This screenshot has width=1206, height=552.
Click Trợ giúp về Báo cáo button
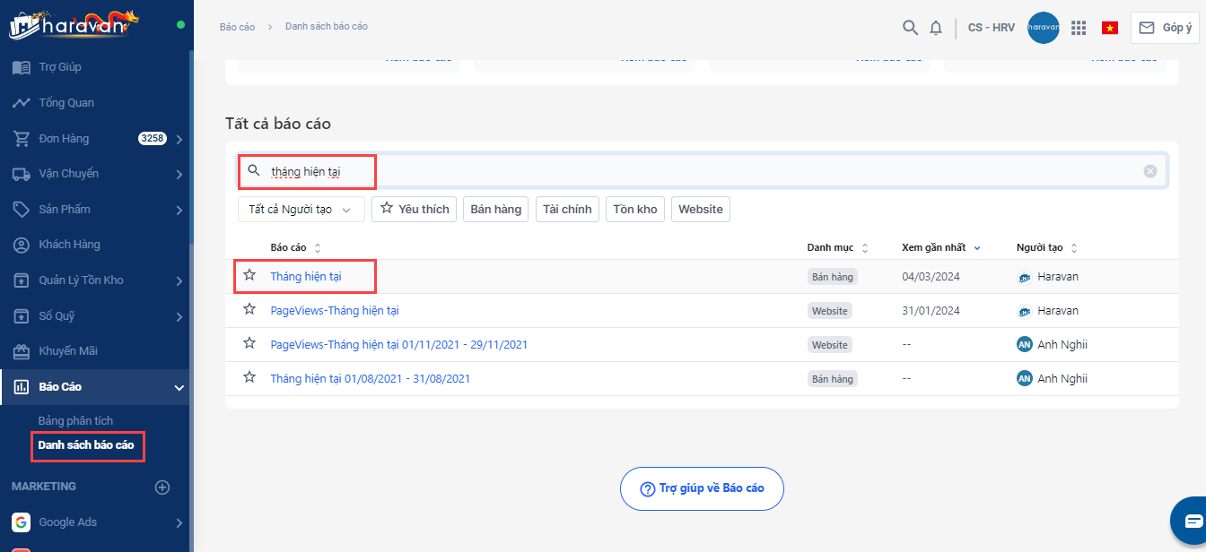pos(702,488)
